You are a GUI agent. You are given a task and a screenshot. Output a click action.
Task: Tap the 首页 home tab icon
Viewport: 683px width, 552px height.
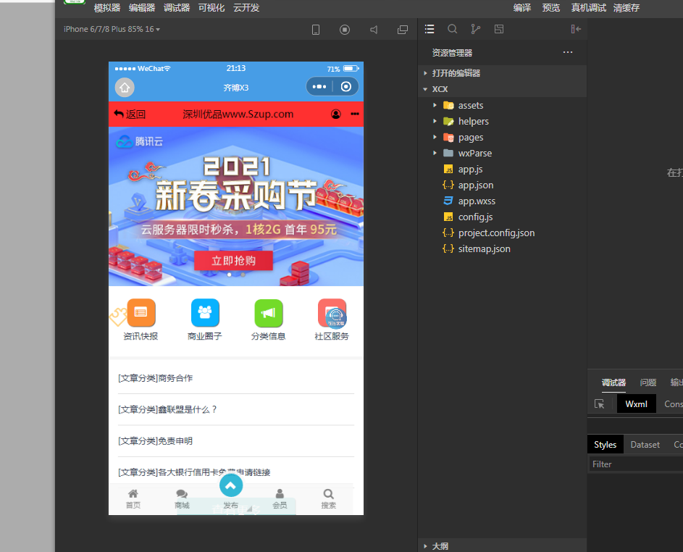(x=133, y=493)
